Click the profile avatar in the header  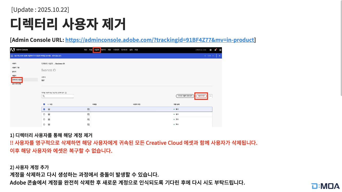[x=220, y=50]
